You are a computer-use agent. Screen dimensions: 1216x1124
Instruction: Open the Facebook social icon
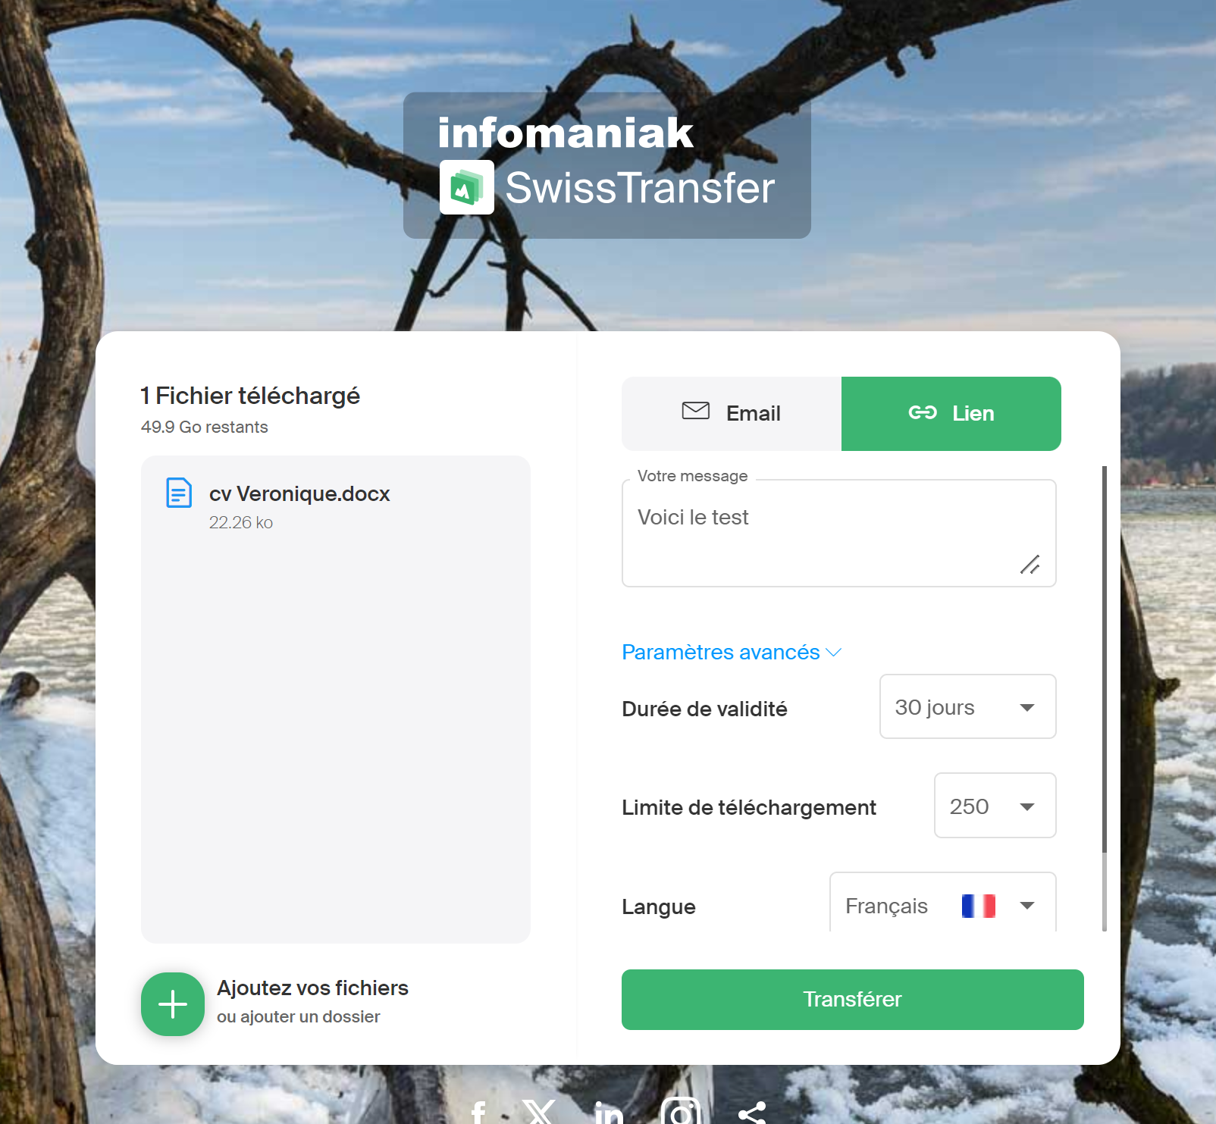(x=478, y=1113)
